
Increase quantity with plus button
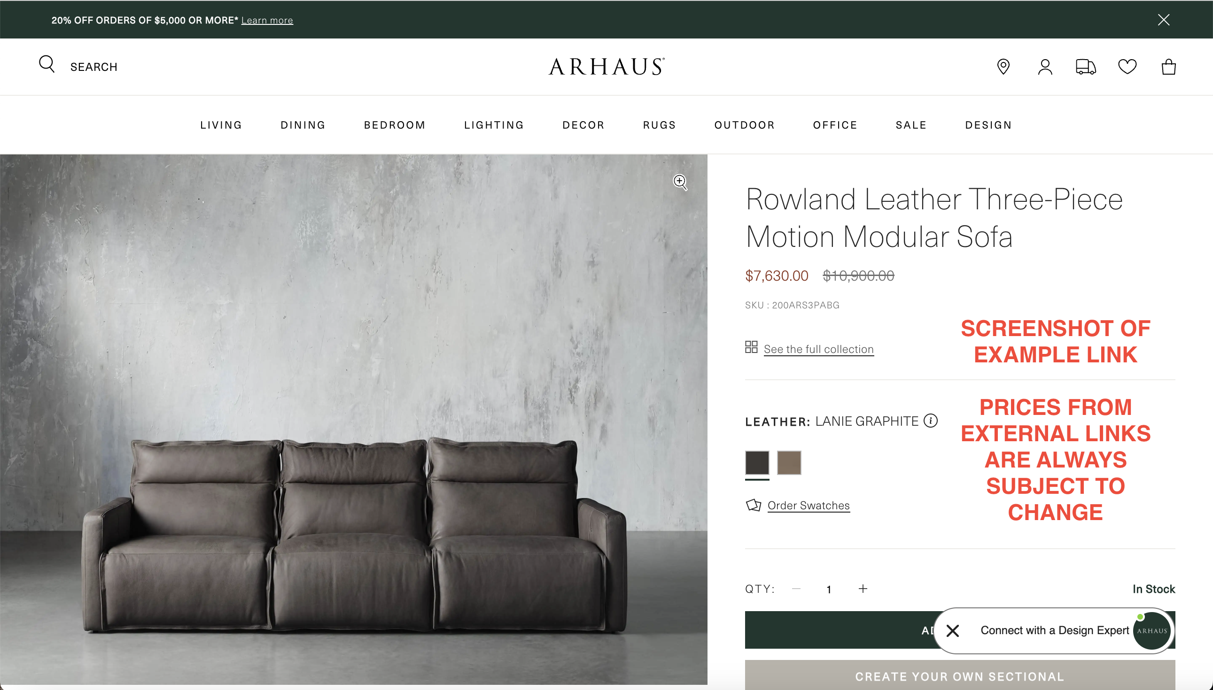click(863, 589)
